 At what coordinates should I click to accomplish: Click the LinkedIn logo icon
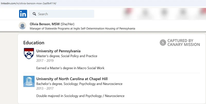(x=23, y=14)
